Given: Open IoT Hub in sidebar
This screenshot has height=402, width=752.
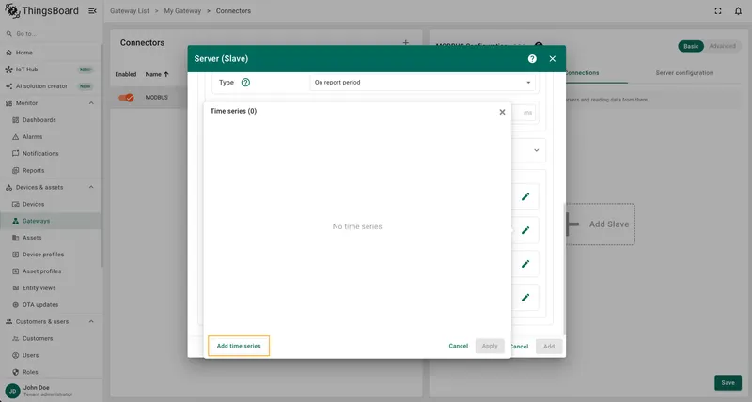Looking at the screenshot, I should coord(51,69).
